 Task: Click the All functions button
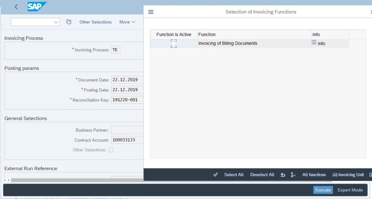coord(314,175)
